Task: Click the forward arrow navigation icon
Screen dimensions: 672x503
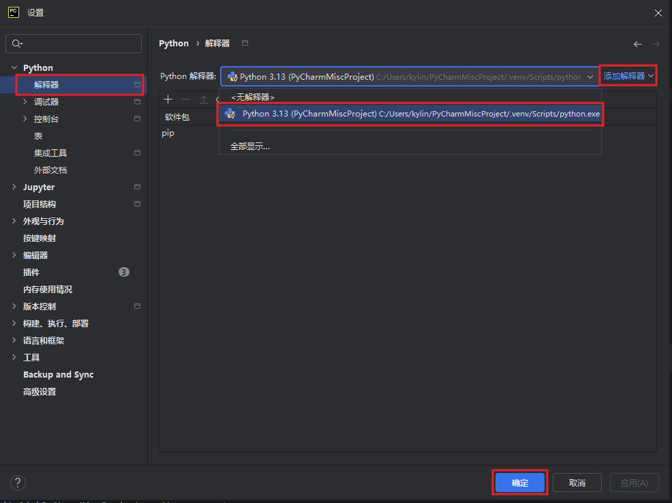Action: [655, 44]
